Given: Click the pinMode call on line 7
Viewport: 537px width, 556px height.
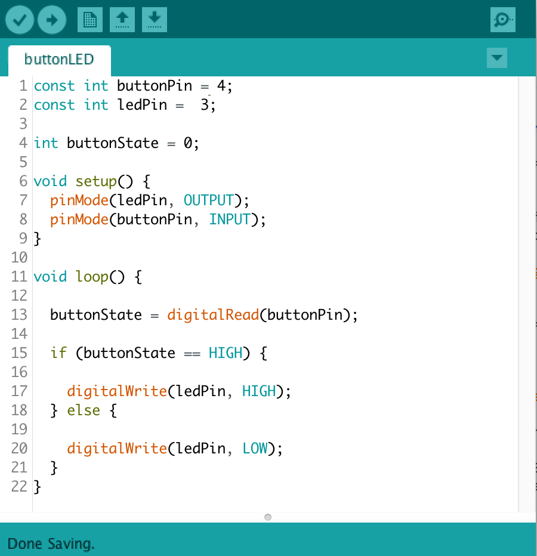Looking at the screenshot, I should click(79, 200).
